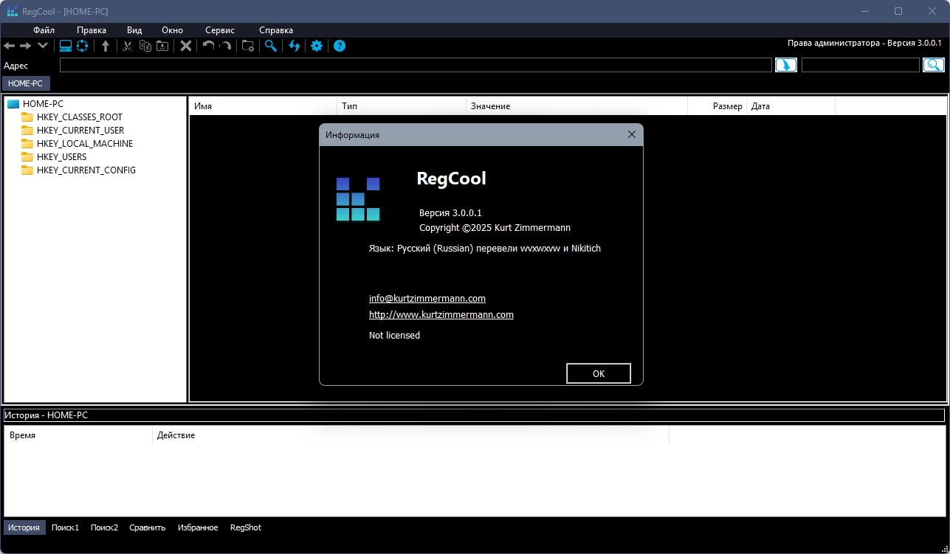Click the local computer registry icon

coord(66,46)
